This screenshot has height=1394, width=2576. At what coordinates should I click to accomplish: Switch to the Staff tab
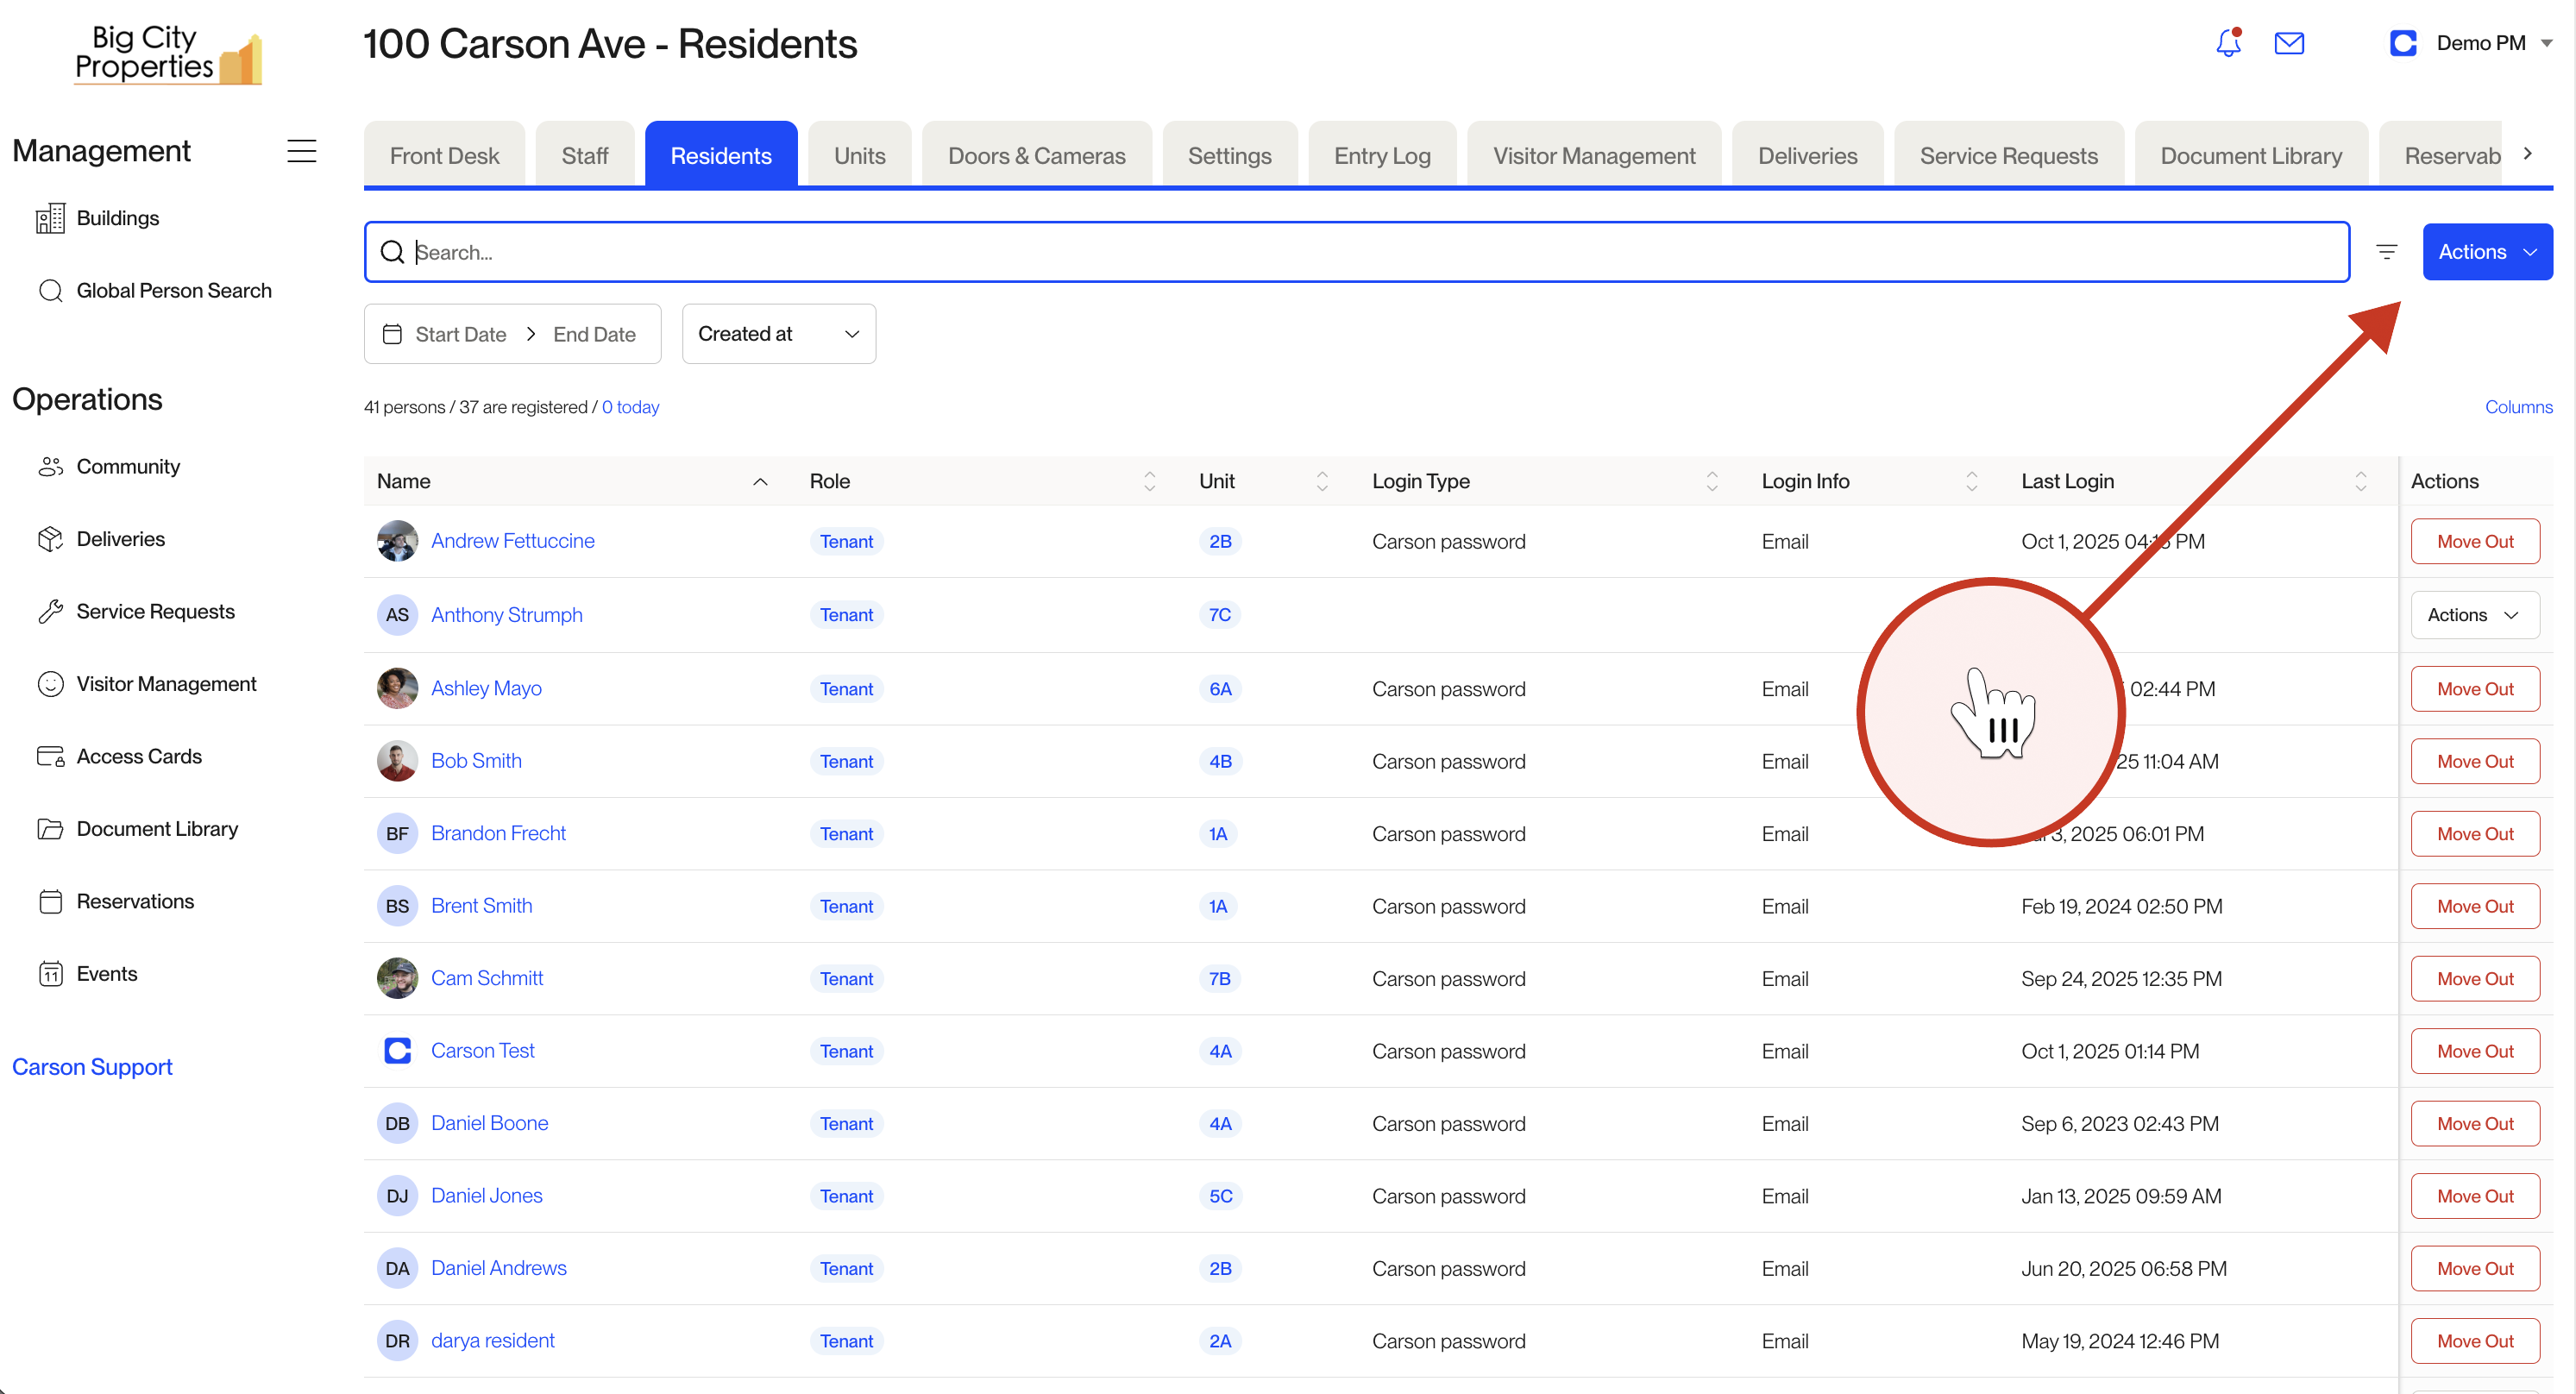[584, 156]
